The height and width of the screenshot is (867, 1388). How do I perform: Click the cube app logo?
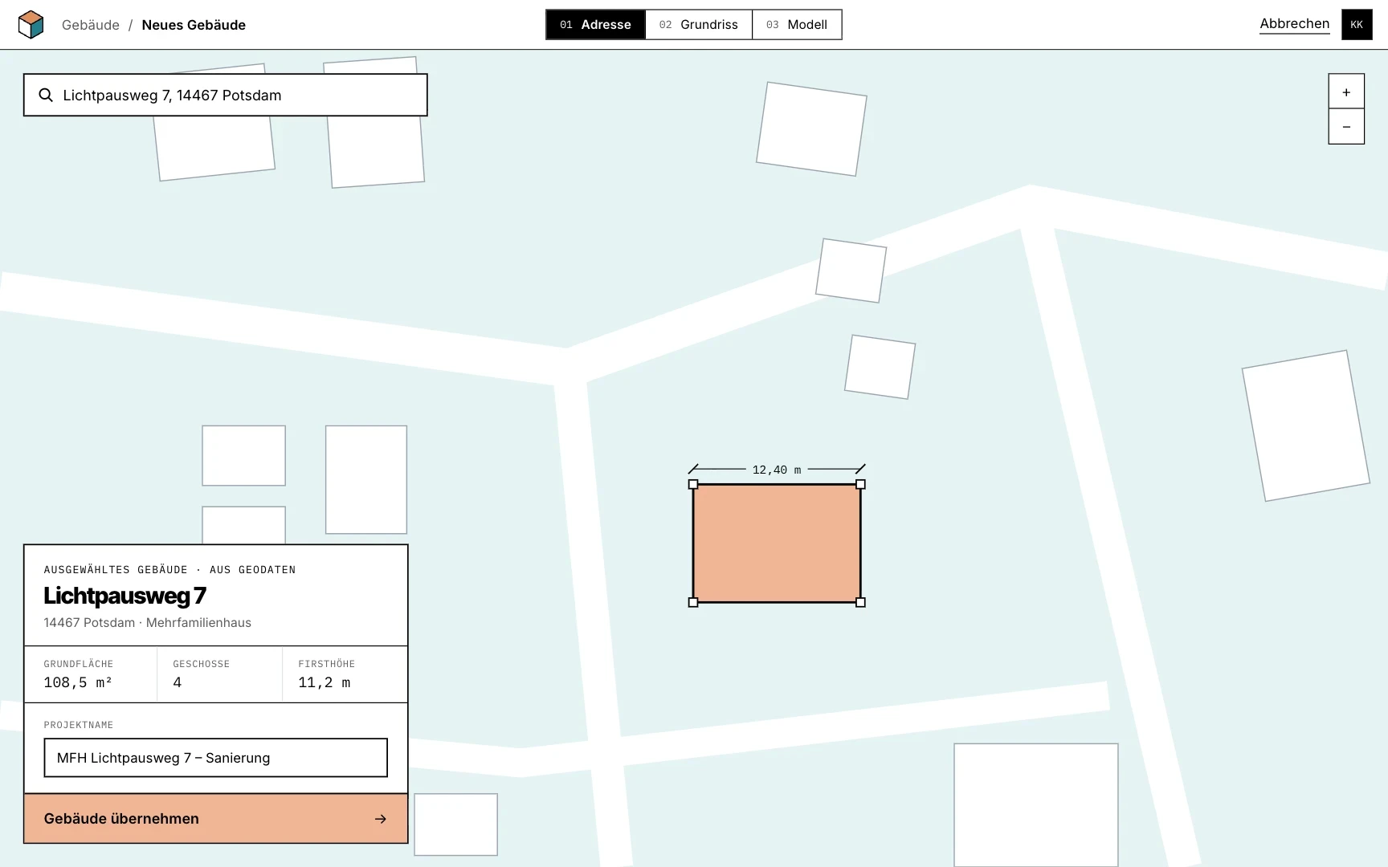click(x=31, y=25)
